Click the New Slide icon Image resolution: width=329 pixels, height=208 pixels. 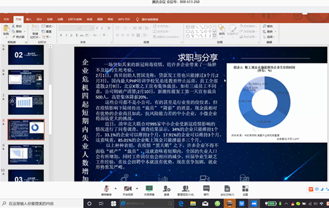point(35,30)
